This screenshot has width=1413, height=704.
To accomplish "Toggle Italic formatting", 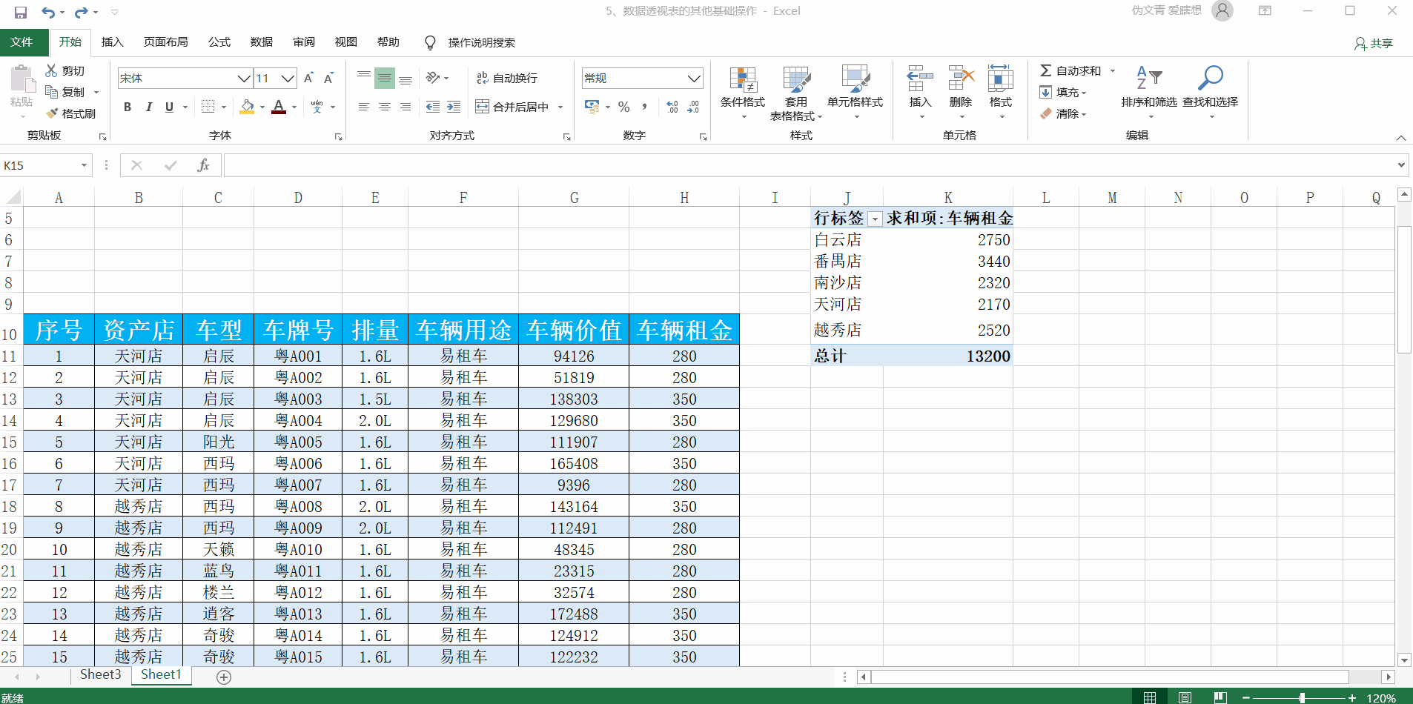I will [149, 107].
